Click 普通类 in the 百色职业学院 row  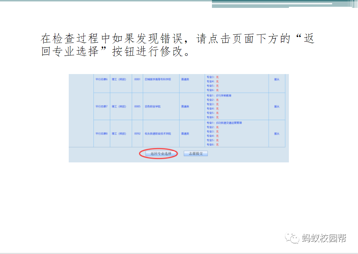click(185, 106)
